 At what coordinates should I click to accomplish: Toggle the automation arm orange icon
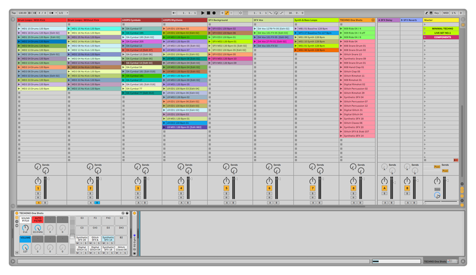[227, 13]
